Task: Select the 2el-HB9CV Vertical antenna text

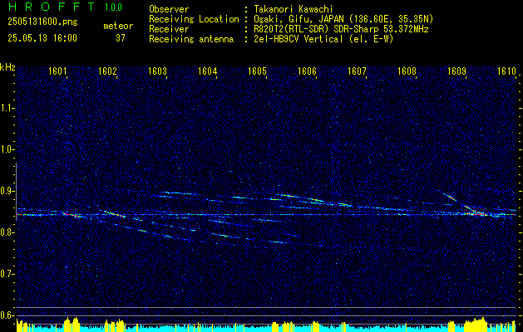Action: point(324,39)
